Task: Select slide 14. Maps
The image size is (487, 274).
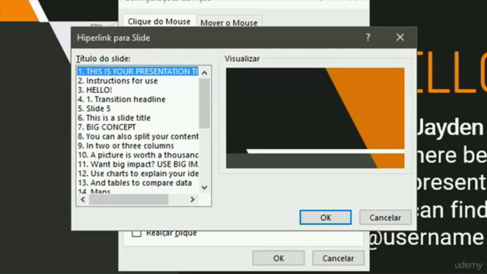Action: [138, 191]
